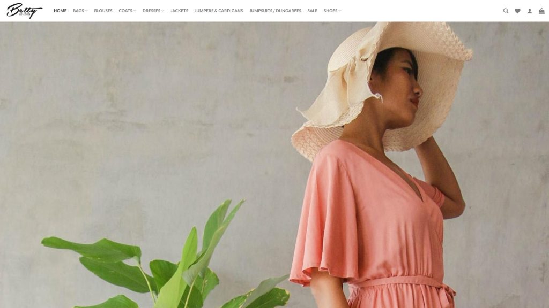
Task: Click the hero banner image of woman
Action: tap(274, 165)
